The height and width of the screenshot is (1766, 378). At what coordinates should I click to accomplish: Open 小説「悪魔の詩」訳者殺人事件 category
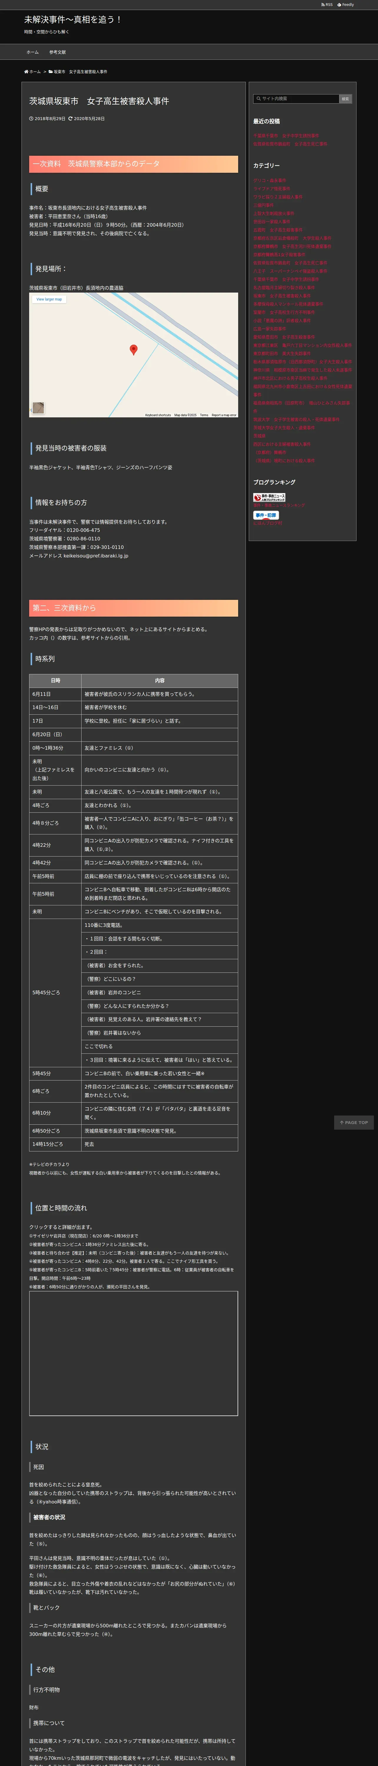pos(282,320)
